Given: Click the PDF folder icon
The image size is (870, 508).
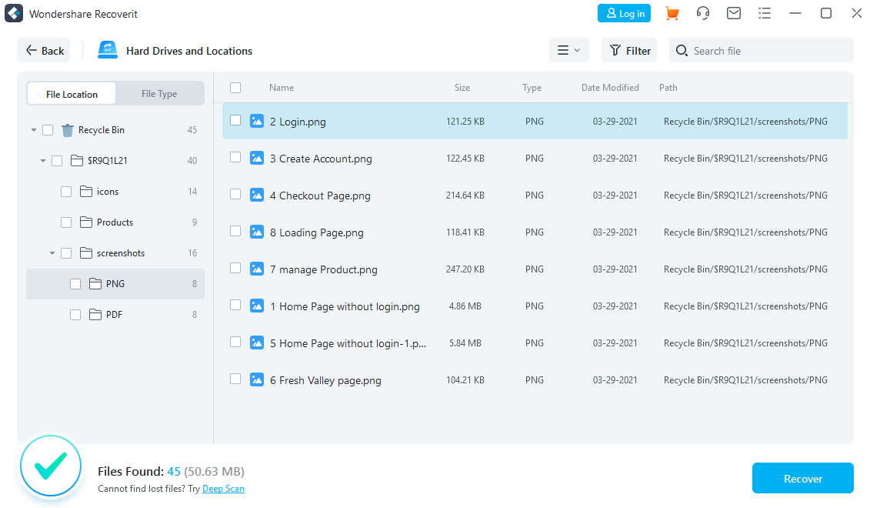Looking at the screenshot, I should point(95,315).
